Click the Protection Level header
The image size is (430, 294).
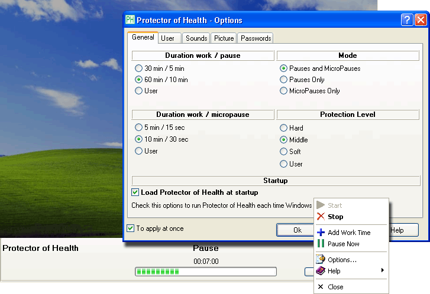point(348,115)
